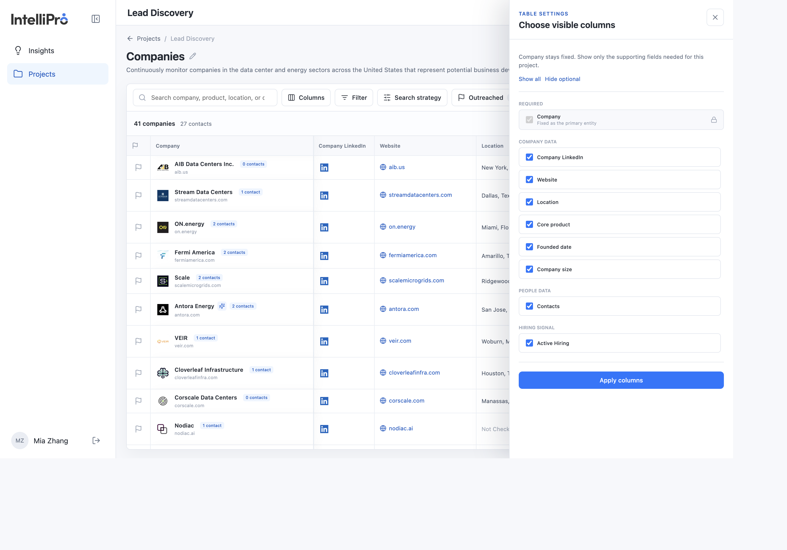Click the Company LinkedIn column header
Image resolution: width=787 pixels, height=550 pixels.
pyautogui.click(x=344, y=146)
